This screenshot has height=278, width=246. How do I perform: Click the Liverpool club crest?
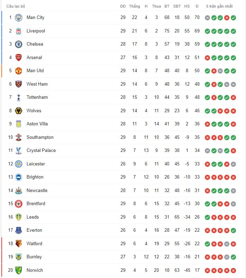pos(18,31)
